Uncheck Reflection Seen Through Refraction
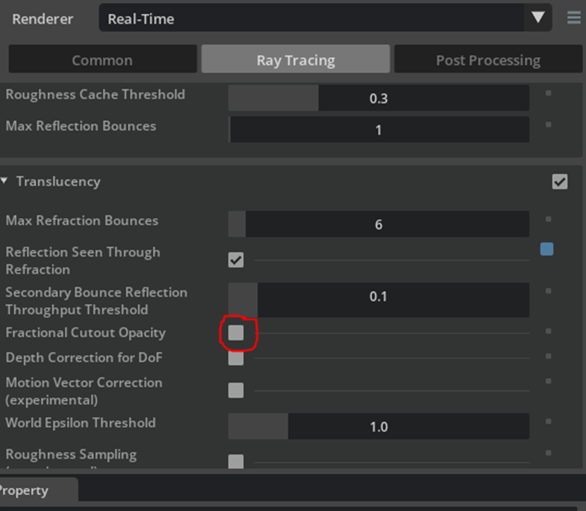Screen dimensions: 586x511 click(x=237, y=260)
